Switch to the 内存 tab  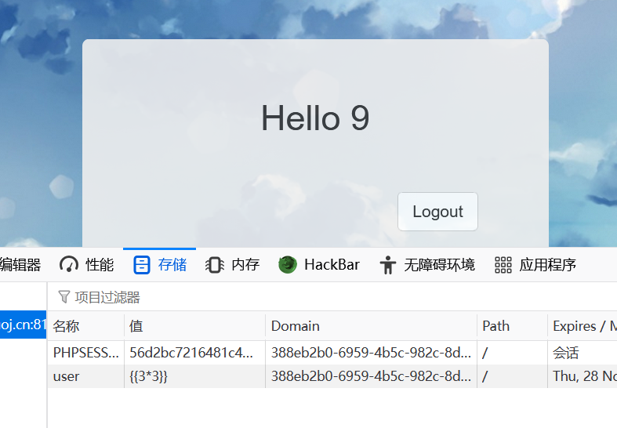click(232, 265)
